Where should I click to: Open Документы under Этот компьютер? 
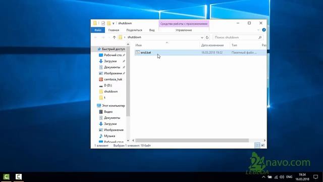[112, 118]
